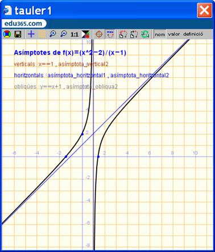The width and height of the screenshot is (215, 252).
Task: Click the orange diamond target icon
Action: [x=99, y=34]
